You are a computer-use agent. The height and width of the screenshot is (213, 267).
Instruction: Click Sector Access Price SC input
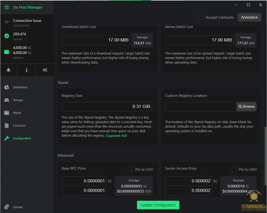(188, 181)
